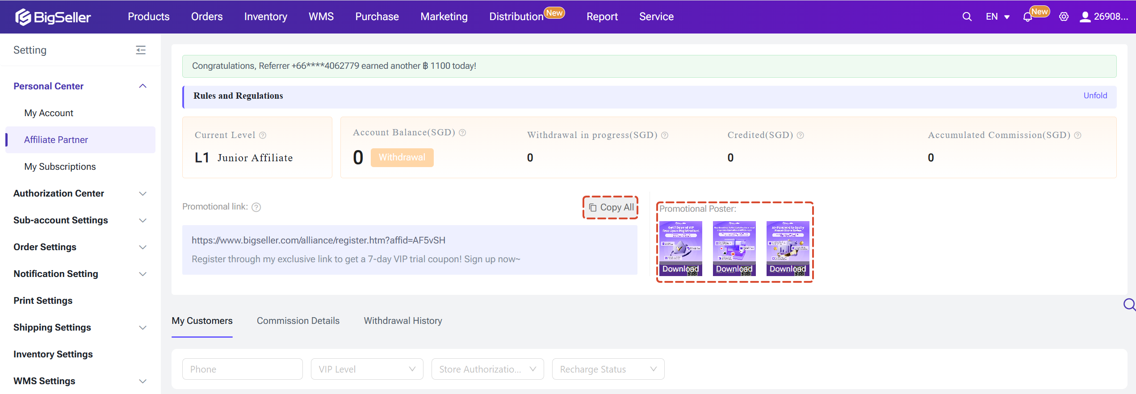The width and height of the screenshot is (1136, 394).
Task: Expand WMS Settings section
Action: (x=143, y=381)
